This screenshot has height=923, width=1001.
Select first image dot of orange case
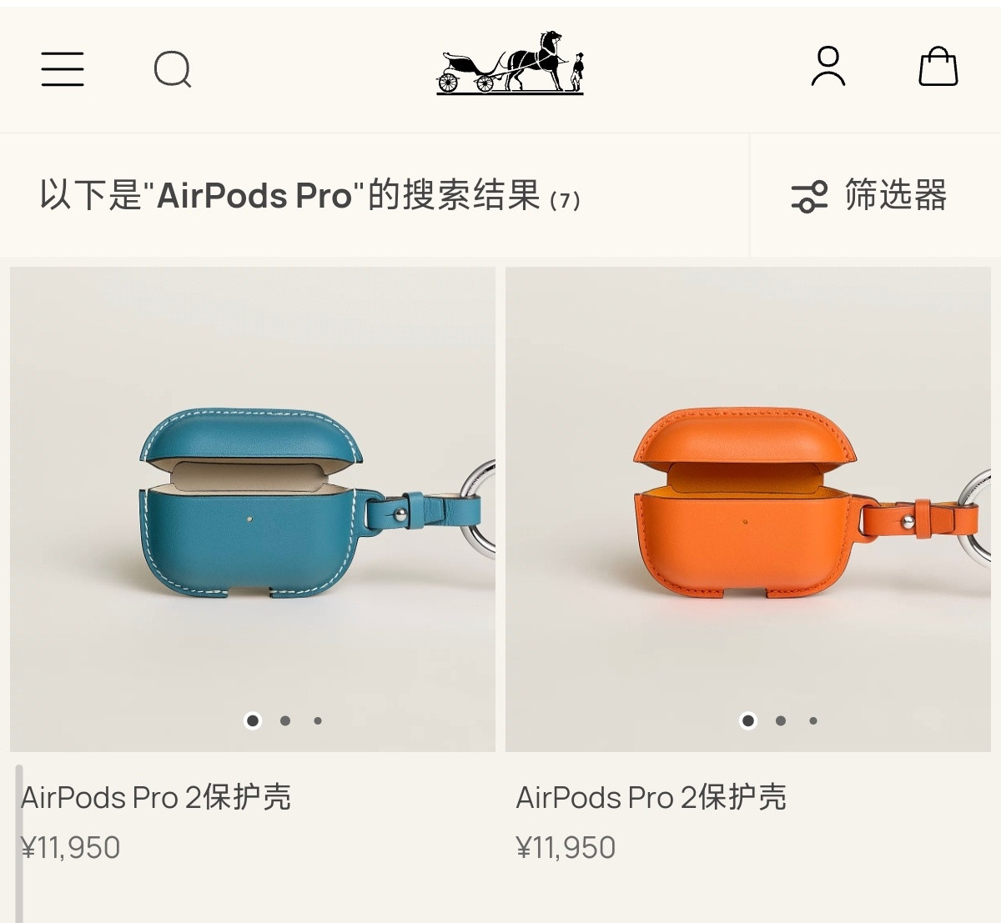pyautogui.click(x=748, y=720)
